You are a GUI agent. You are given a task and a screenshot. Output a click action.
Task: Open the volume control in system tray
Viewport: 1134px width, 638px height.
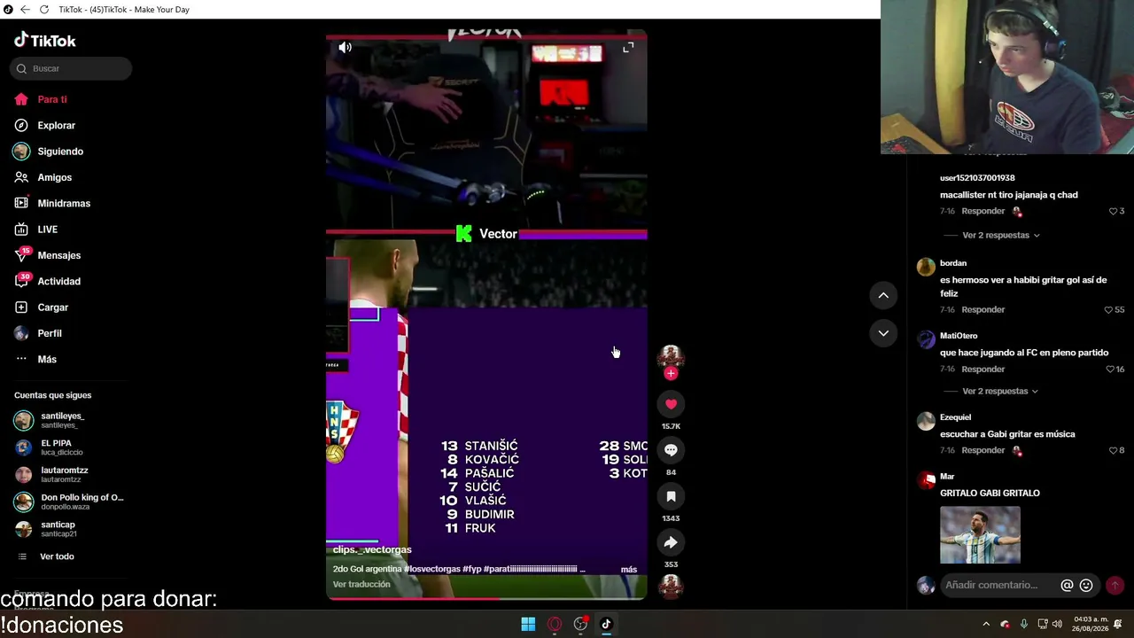[1057, 624]
